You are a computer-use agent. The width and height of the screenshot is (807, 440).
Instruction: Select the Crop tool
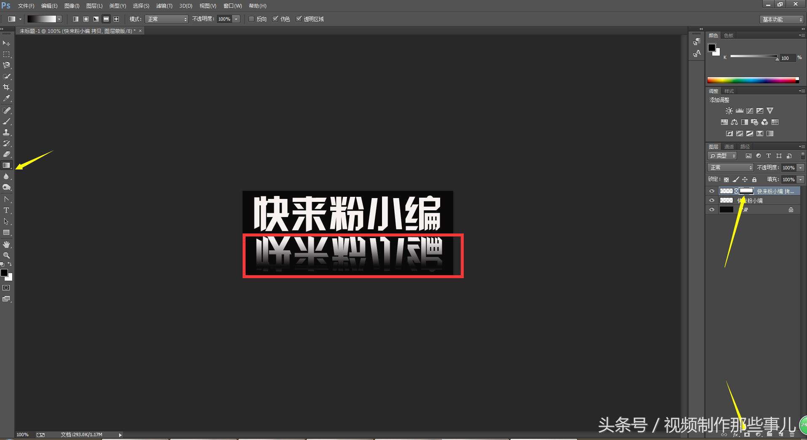tap(7, 87)
